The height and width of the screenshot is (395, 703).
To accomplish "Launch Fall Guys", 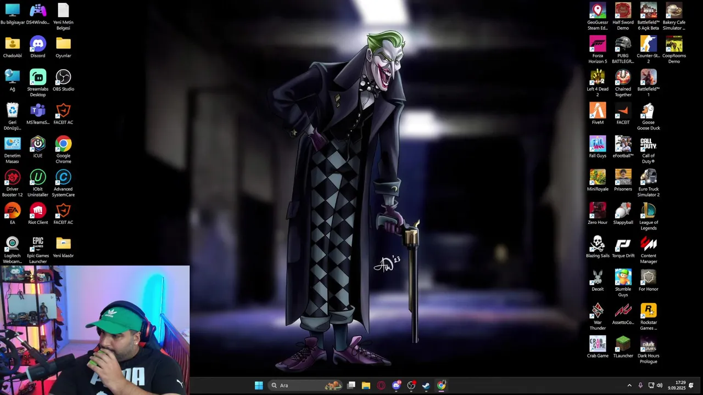I will point(598,148).
